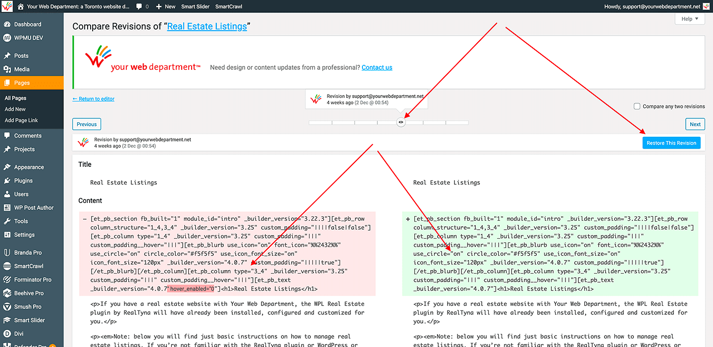713x347 pixels.
Task: Click the revision author avatar in tooltip
Action: 316,99
